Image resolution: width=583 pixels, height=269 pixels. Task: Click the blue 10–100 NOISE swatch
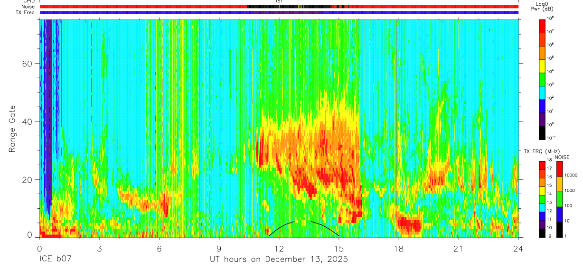(560, 214)
